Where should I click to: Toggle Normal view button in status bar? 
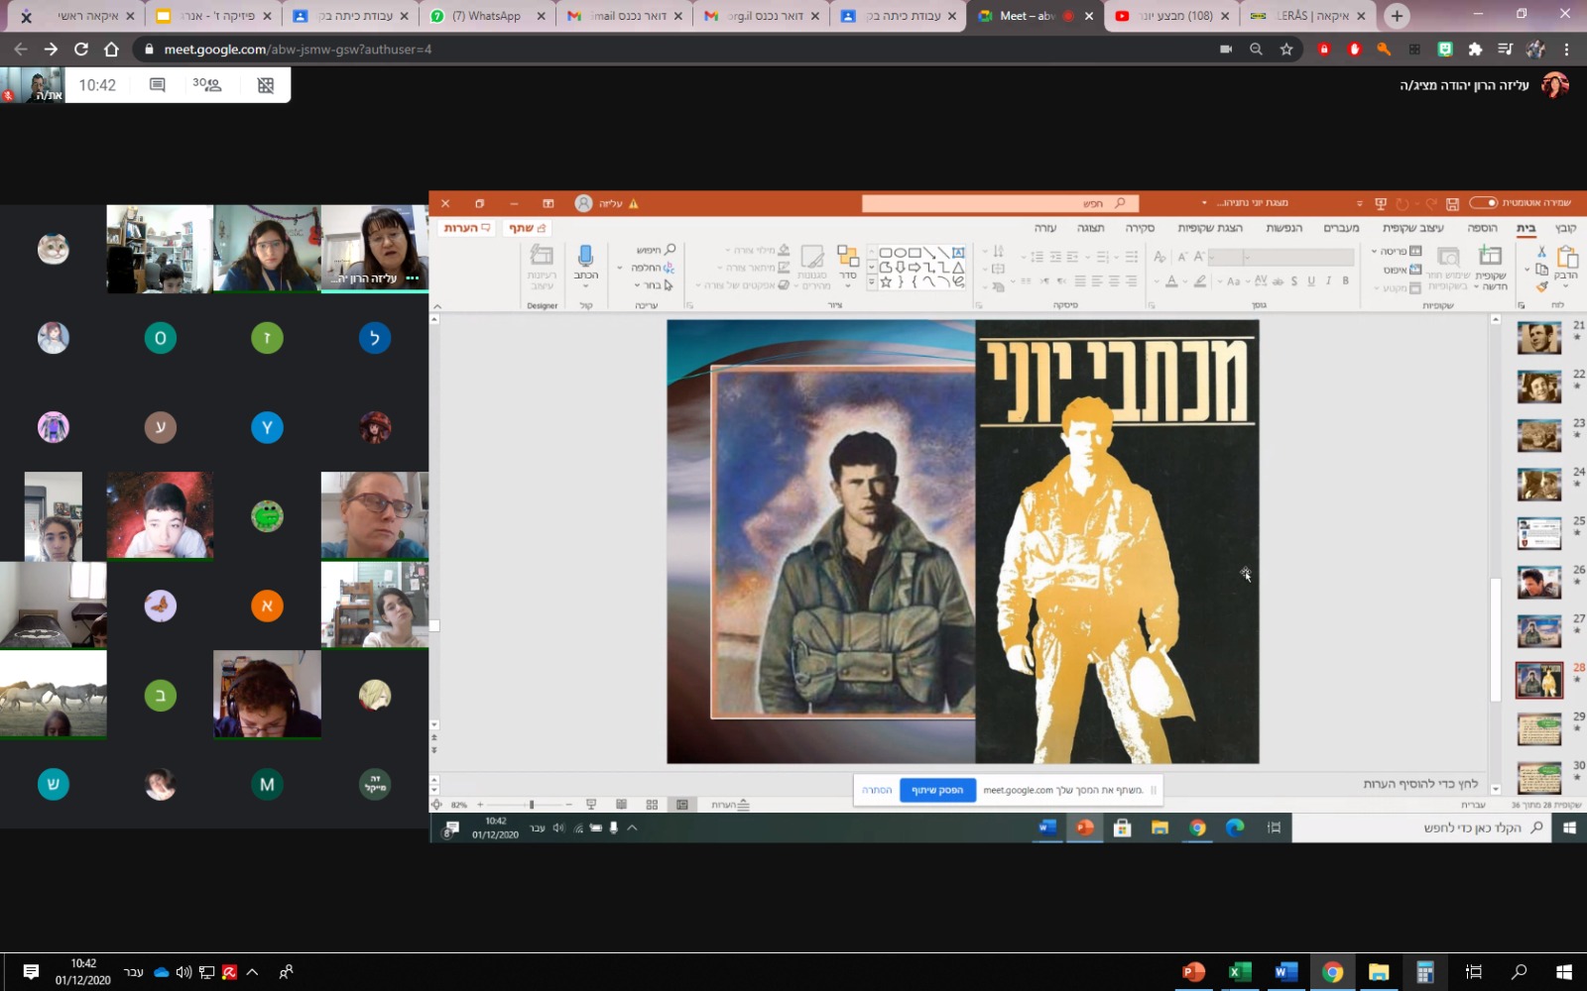pos(681,805)
